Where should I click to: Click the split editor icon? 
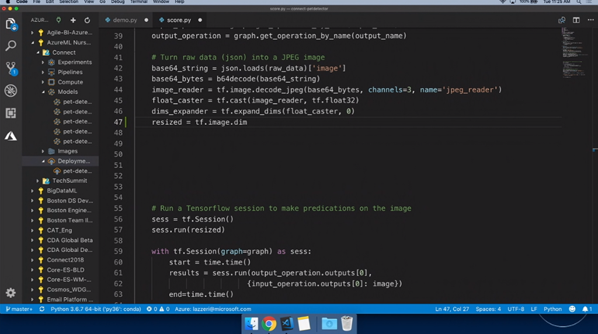[x=576, y=20]
